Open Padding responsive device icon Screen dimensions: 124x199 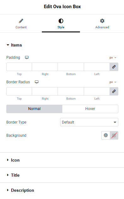(27, 58)
